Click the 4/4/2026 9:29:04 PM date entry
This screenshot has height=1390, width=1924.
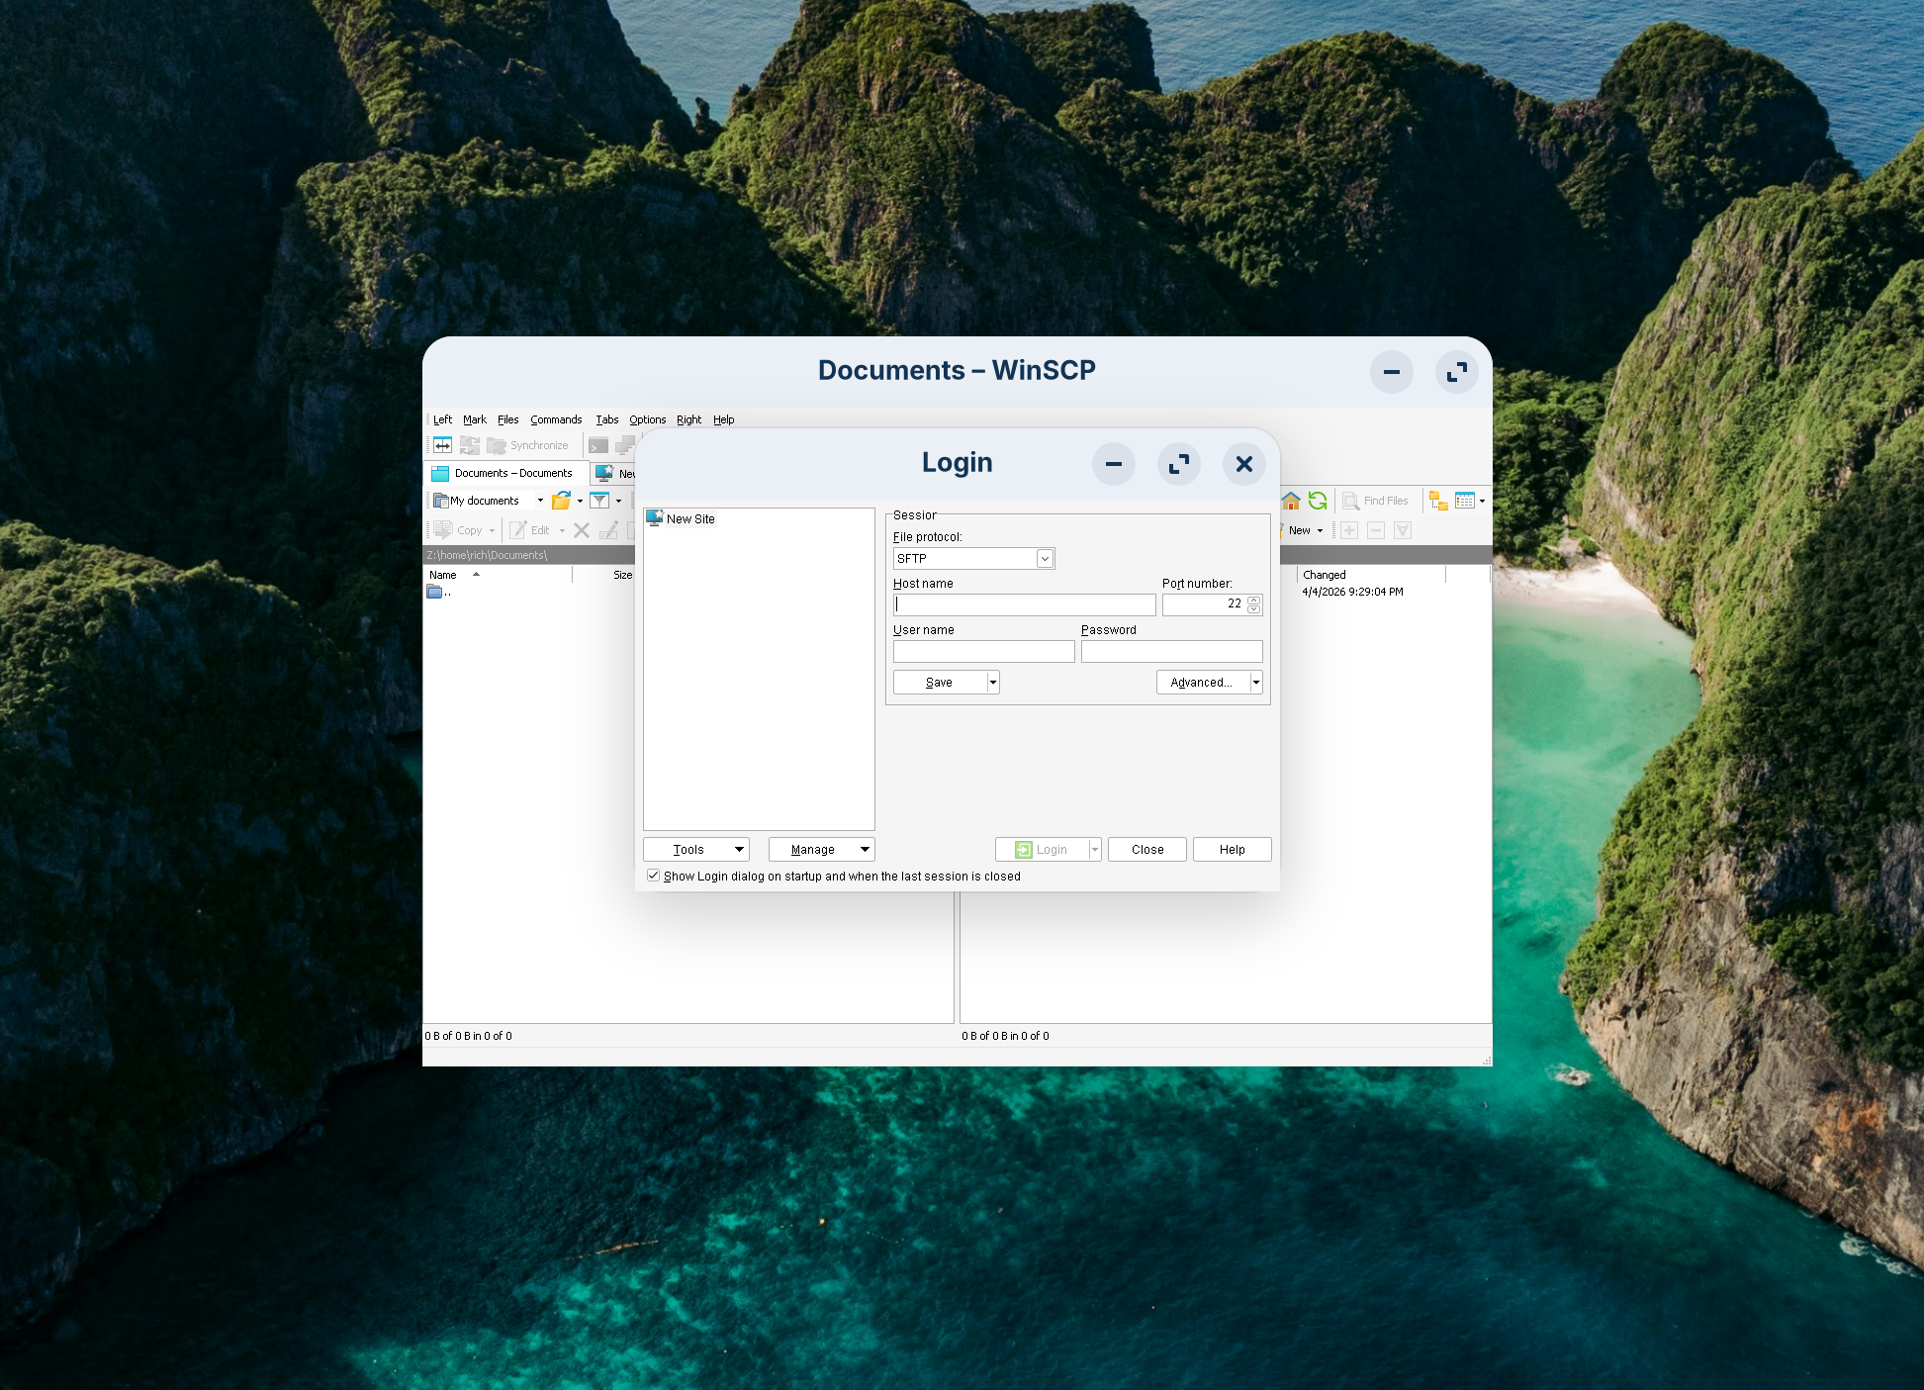point(1352,592)
